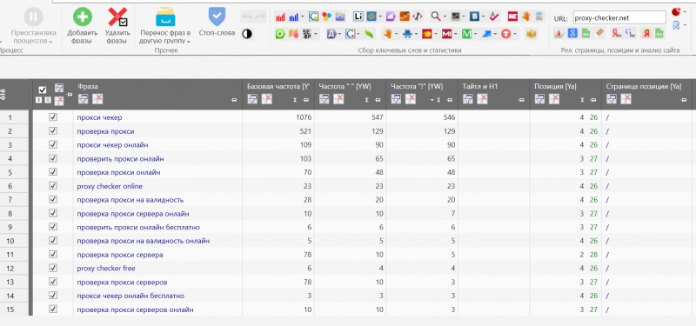Uncheck the checkbox for "прокси чекер" row
Image resolution: width=696 pixels, height=326 pixels.
click(53, 117)
